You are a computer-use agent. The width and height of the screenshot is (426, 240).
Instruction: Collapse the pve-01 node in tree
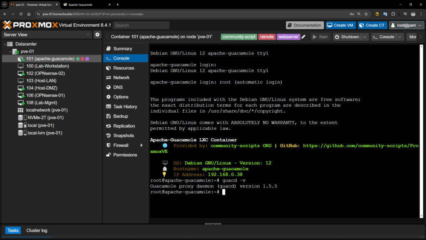(x=10, y=51)
